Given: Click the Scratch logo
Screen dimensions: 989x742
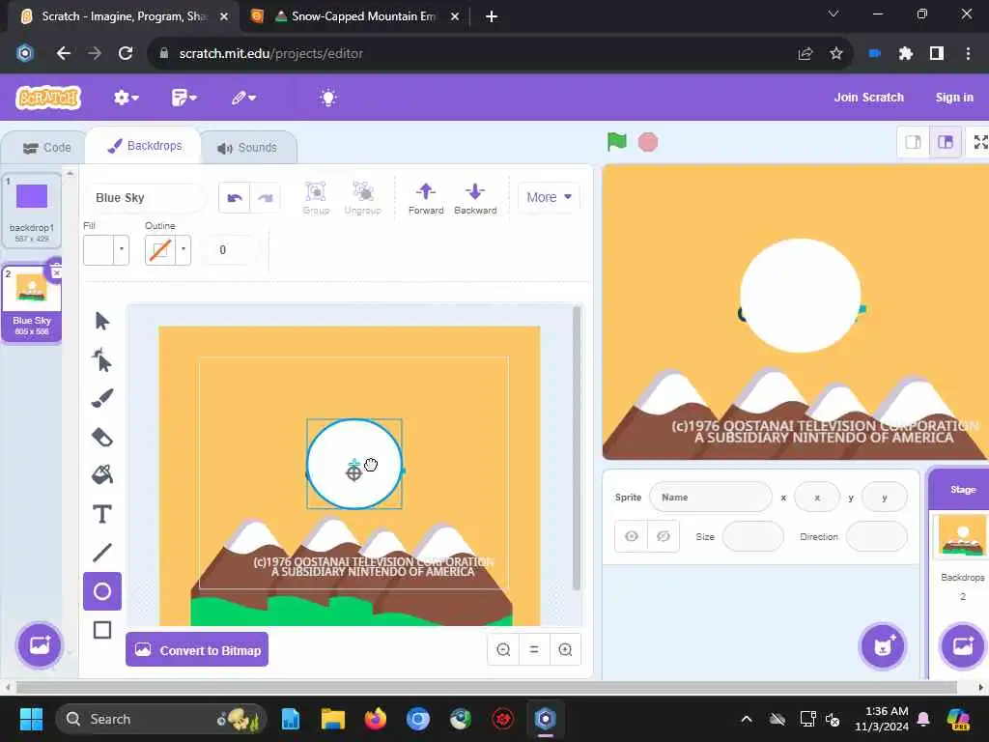Looking at the screenshot, I should click(48, 98).
